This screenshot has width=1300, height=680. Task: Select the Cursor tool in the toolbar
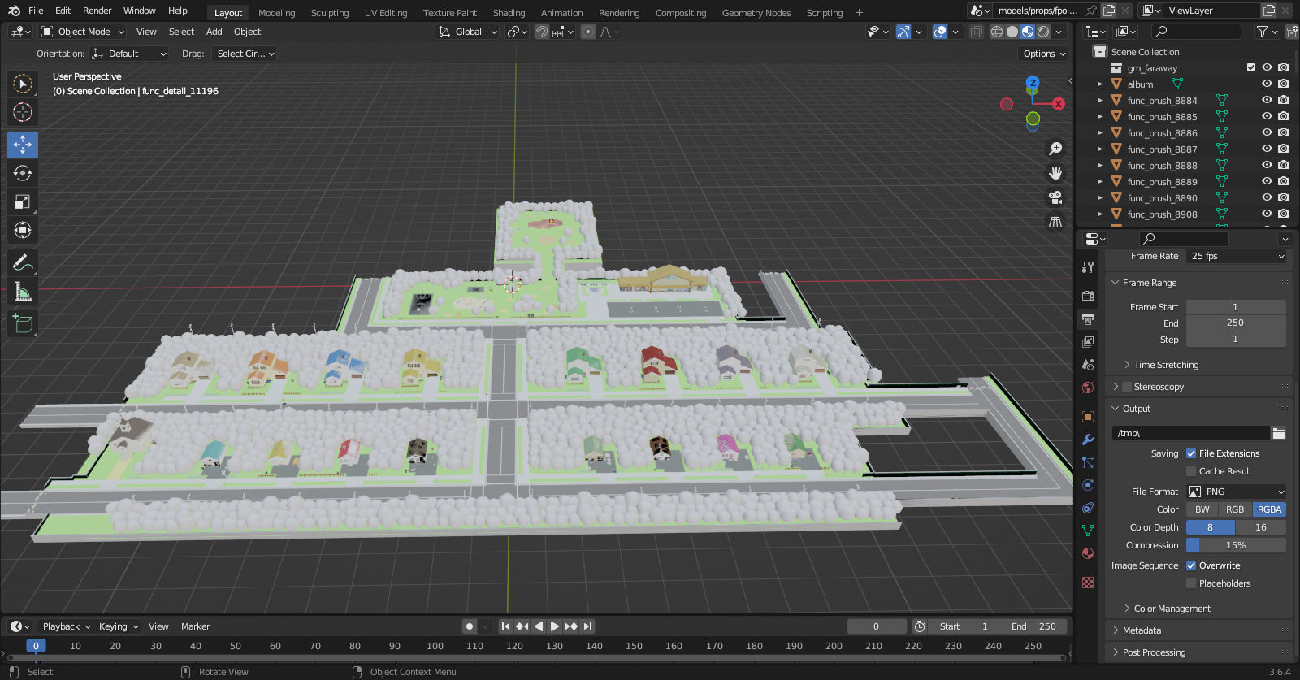(x=23, y=112)
